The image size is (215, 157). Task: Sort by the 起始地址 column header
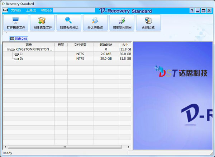106,45
